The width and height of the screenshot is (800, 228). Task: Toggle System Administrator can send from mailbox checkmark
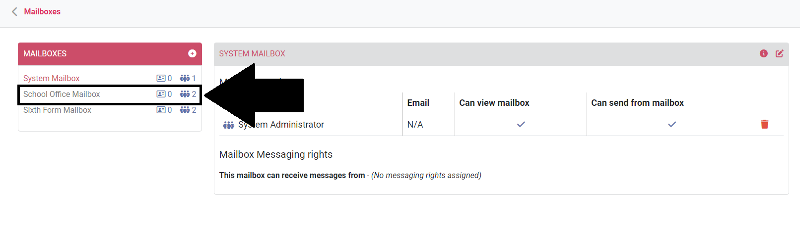click(x=671, y=125)
